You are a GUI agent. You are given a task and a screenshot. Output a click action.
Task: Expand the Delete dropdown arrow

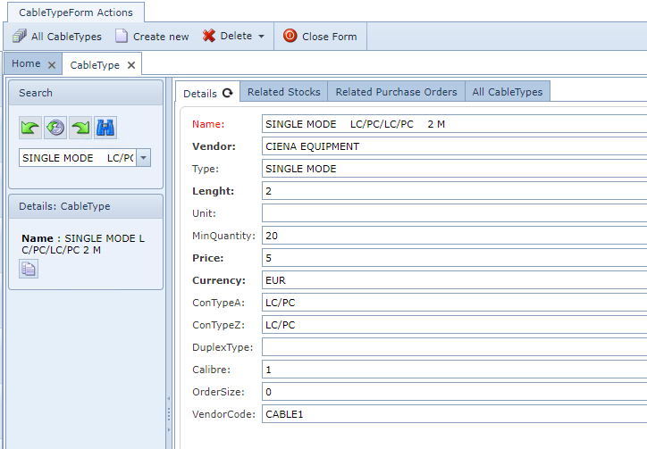tap(261, 37)
